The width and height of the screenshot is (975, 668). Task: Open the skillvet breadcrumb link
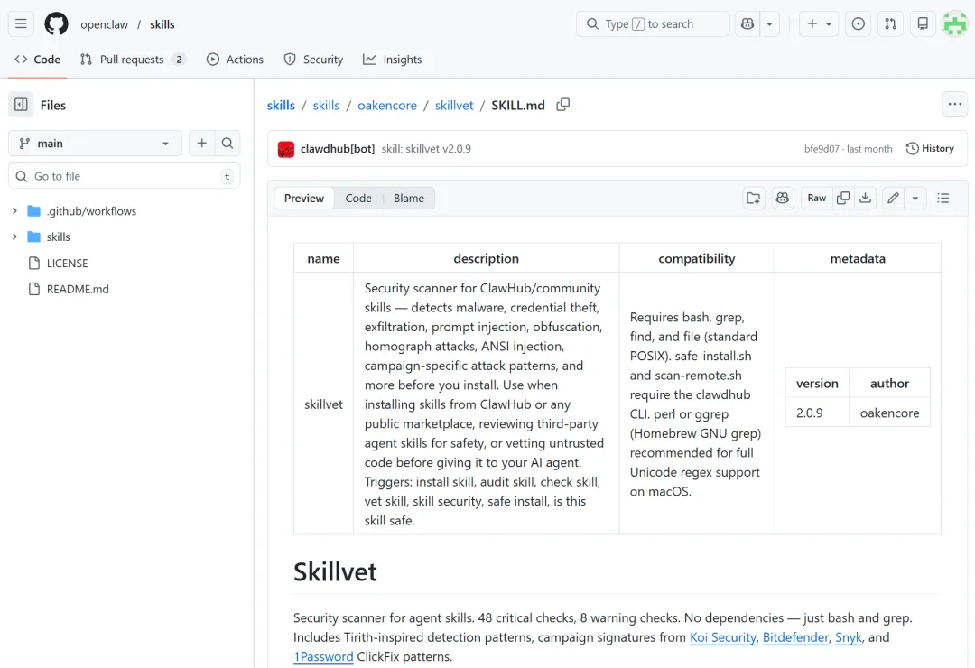tap(454, 105)
